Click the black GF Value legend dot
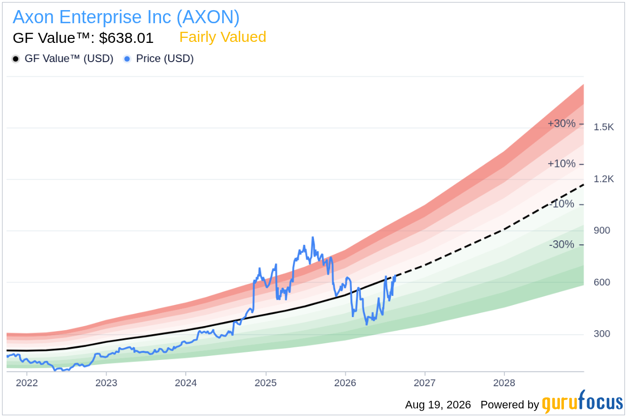 click(16, 59)
